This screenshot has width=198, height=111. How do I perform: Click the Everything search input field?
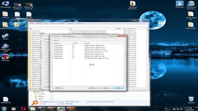[x=88, y=26]
